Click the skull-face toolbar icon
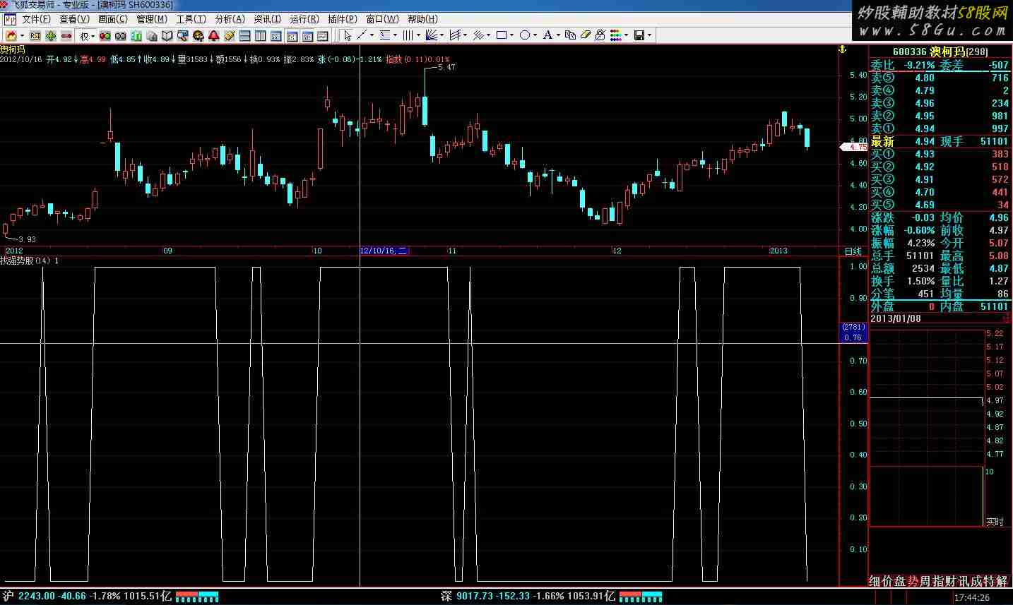Screen dimensions: 1013x605 (198, 35)
